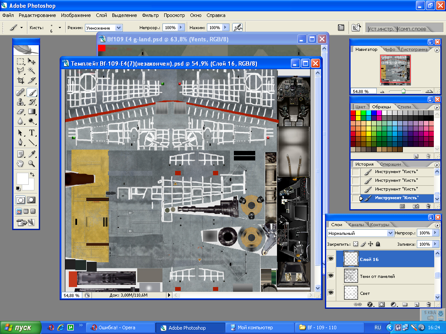Viewport: 446px width, 334px height.
Task: Select the Type tool
Action: [x=32, y=133]
